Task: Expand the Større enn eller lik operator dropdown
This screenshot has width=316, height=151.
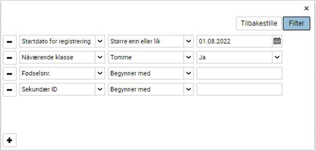Action: pos(188,41)
